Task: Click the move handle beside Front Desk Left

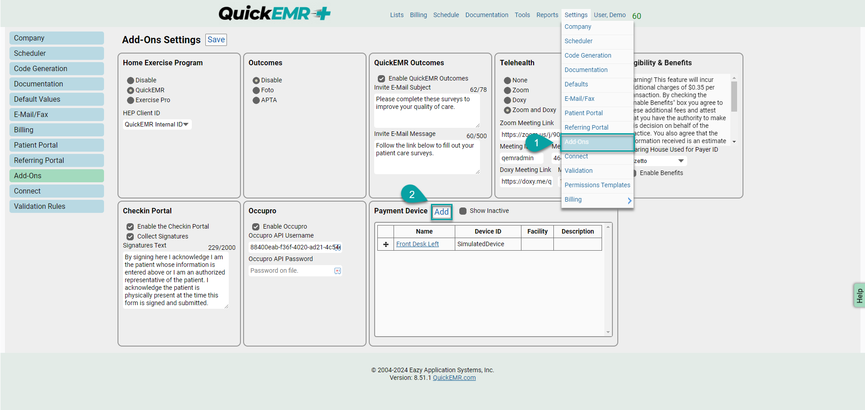Action: click(386, 244)
